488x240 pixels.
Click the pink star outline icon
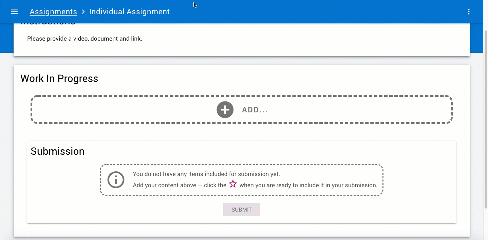(233, 184)
